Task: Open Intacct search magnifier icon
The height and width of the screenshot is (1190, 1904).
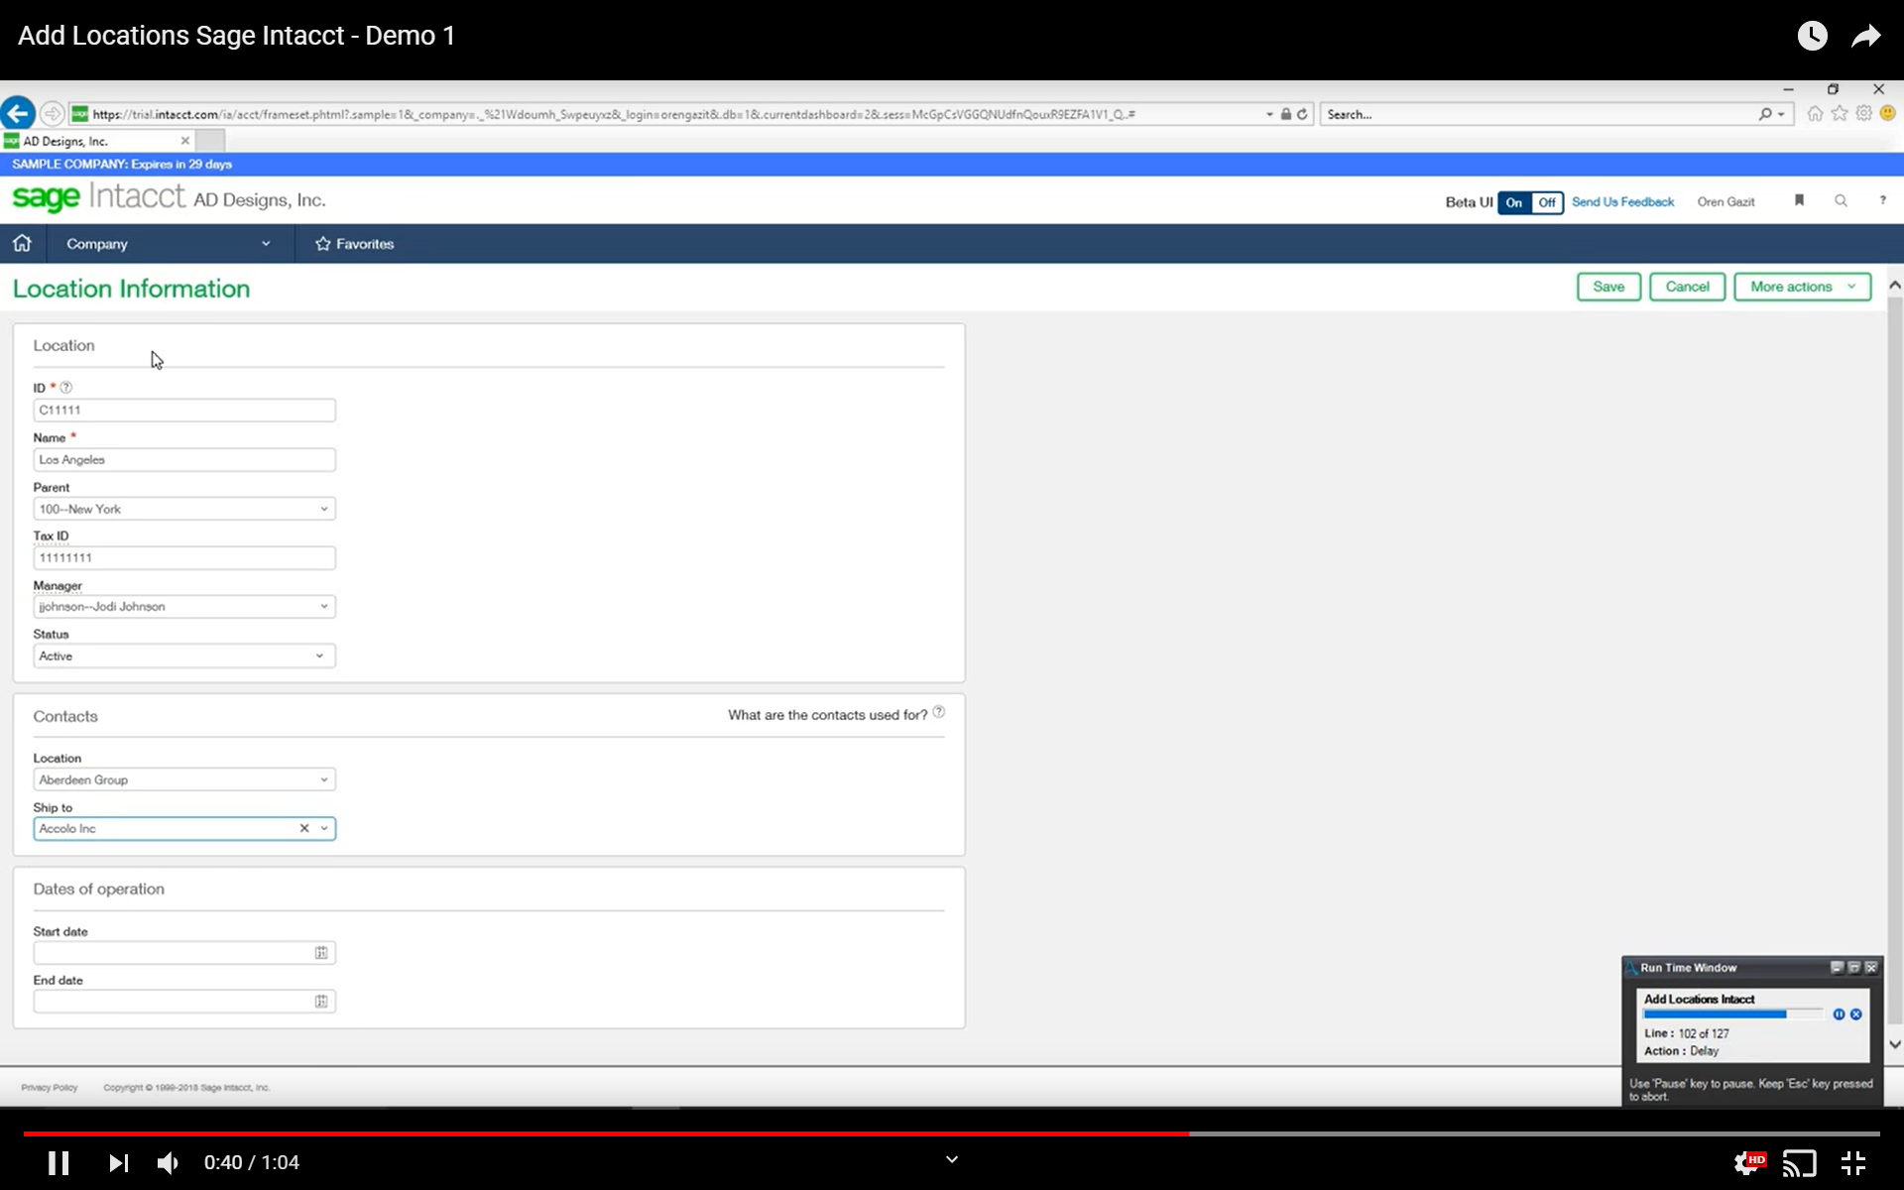Action: (1841, 200)
